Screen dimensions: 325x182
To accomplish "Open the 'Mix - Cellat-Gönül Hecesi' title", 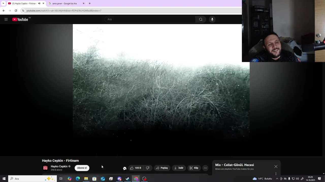I will pos(235,165).
